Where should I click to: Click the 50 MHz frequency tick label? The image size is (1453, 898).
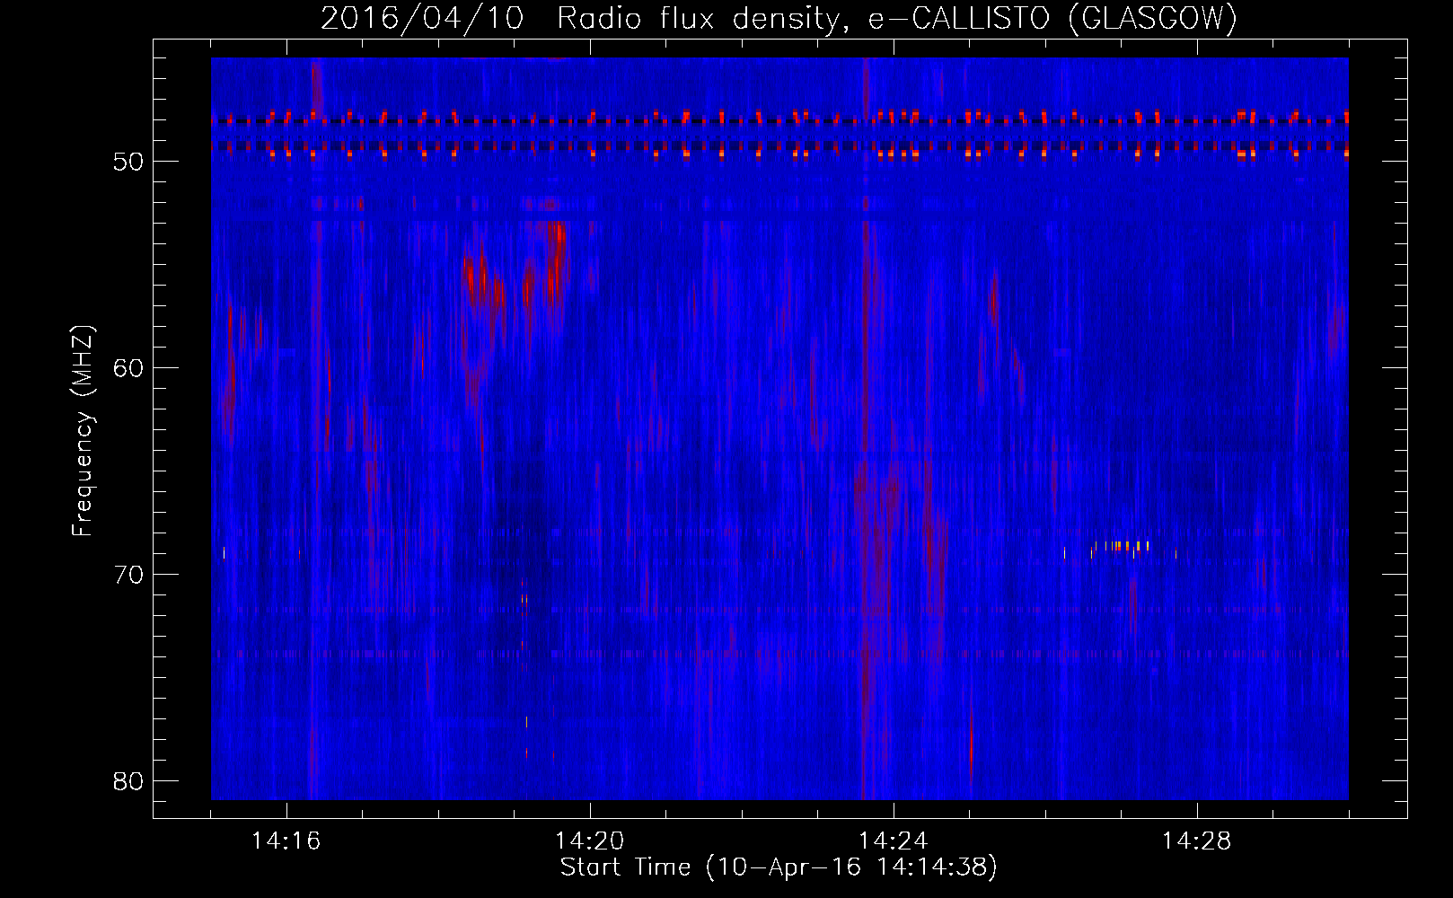pyautogui.click(x=128, y=162)
